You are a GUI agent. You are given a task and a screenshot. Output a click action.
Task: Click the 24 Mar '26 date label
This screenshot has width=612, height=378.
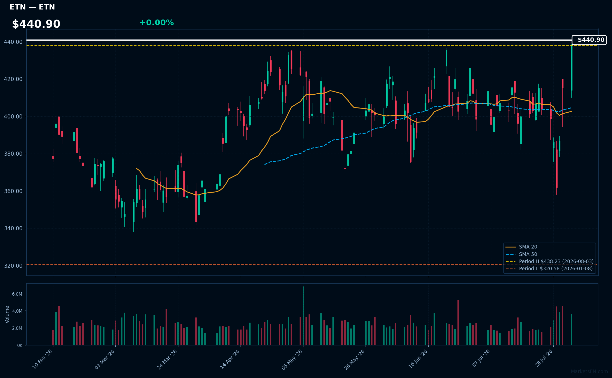click(x=167, y=359)
